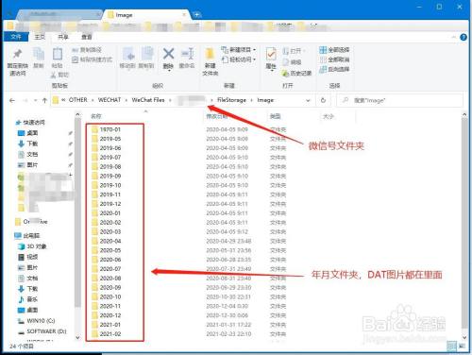Switch to details view icon in status bar
The height and width of the screenshot is (355, 472).
452,346
